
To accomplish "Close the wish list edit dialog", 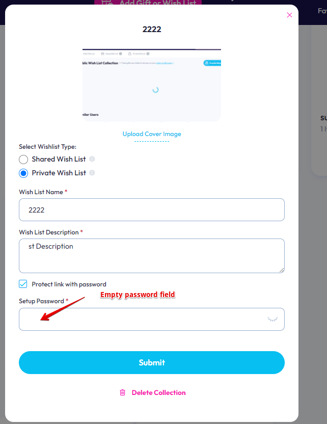I will pos(289,15).
